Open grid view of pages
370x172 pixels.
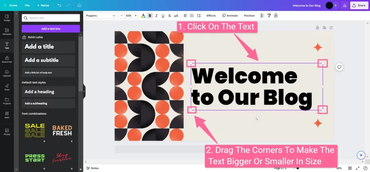click(350, 168)
